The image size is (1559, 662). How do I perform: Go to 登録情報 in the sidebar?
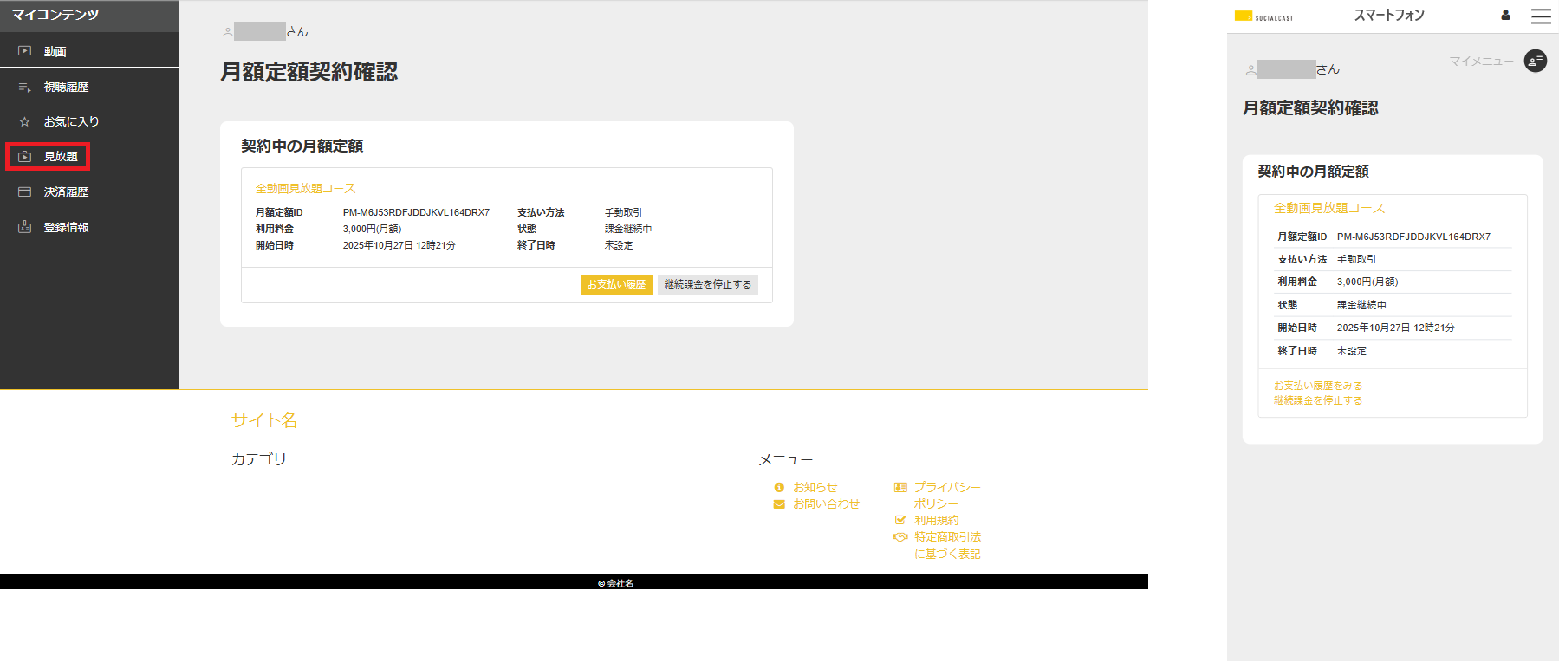pos(66,227)
